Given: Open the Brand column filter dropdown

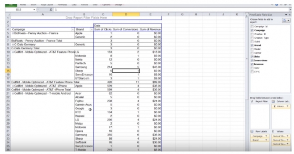Looking at the screenshot, I should click(x=92, y=29).
